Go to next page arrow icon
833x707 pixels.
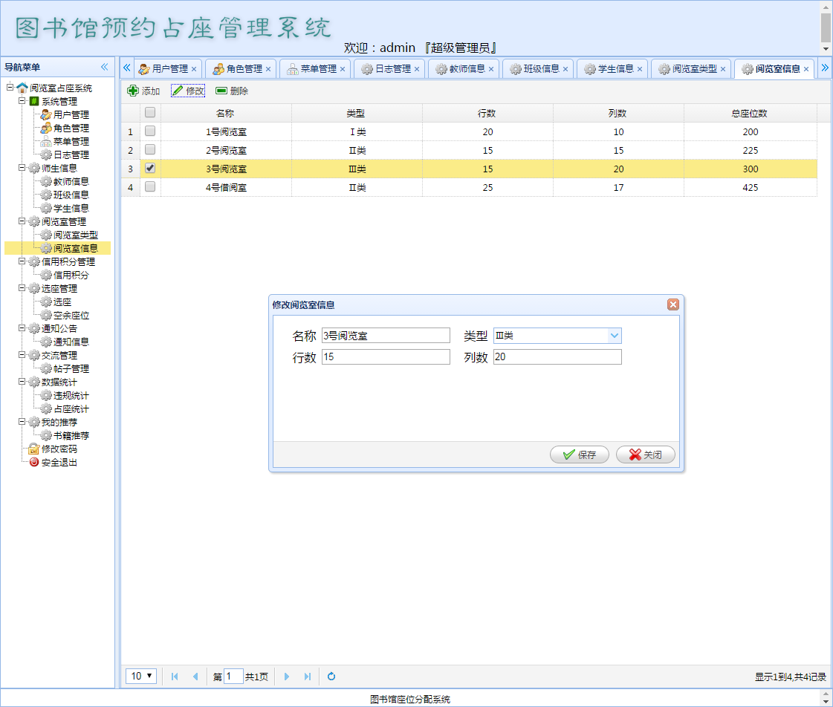287,677
